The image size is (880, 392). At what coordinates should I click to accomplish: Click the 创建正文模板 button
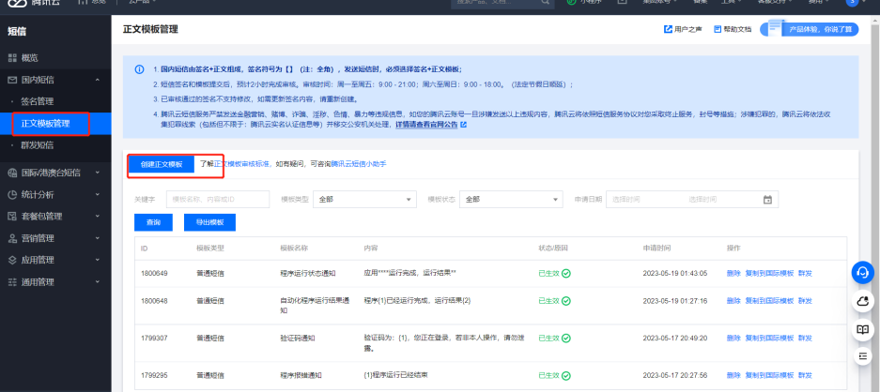tap(162, 164)
